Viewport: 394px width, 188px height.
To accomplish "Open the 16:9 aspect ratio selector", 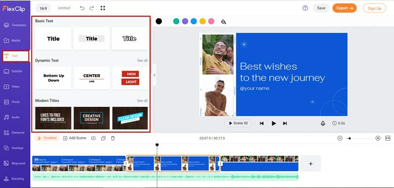I will 43,8.
